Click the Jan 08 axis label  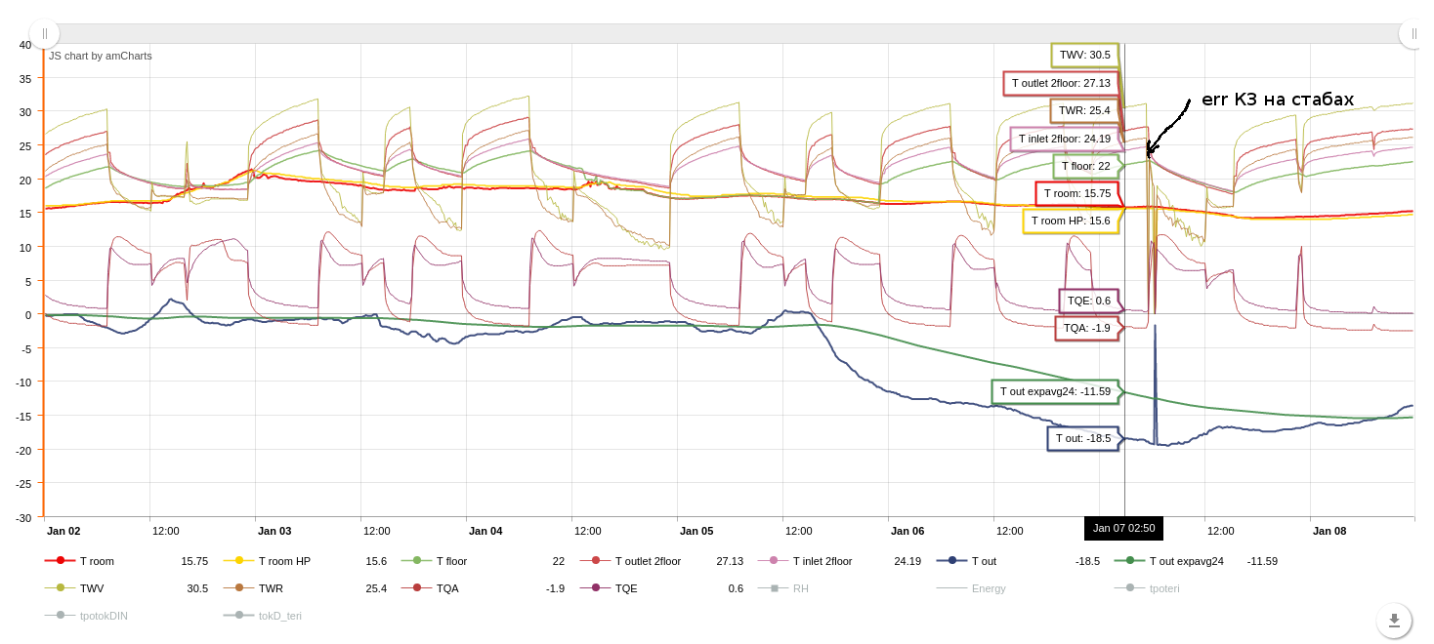1329,531
